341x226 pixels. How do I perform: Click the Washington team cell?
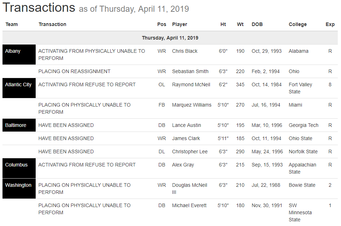19,189
